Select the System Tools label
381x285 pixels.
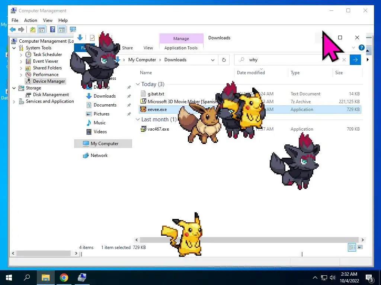point(39,48)
